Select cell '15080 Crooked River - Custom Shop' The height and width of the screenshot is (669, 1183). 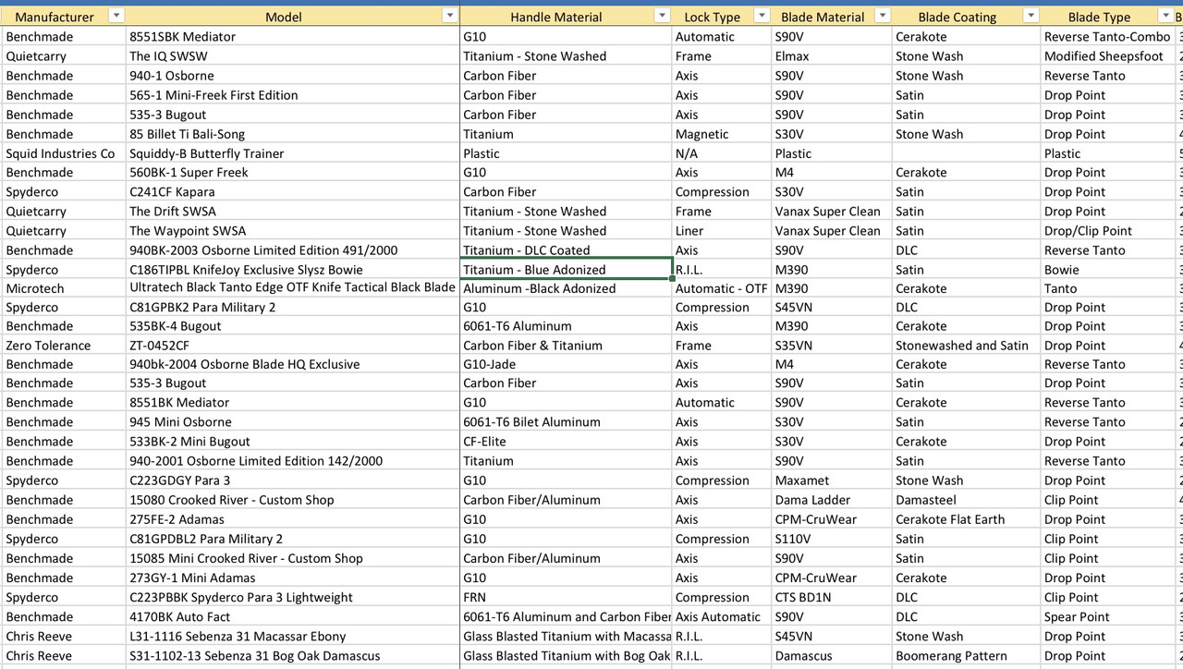tap(293, 500)
